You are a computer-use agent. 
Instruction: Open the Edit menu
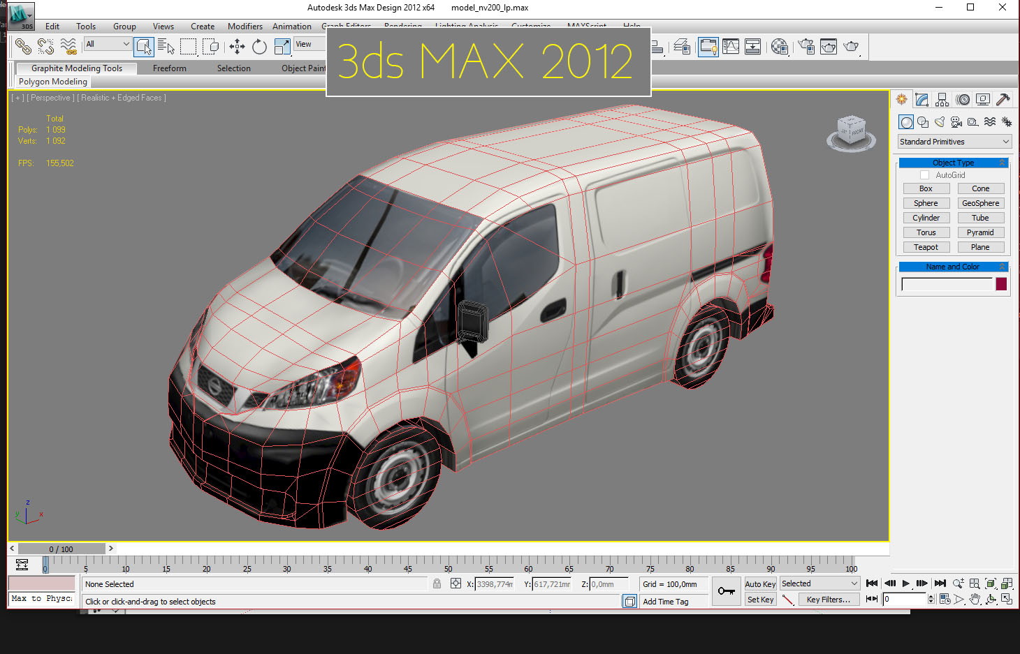[x=52, y=27]
